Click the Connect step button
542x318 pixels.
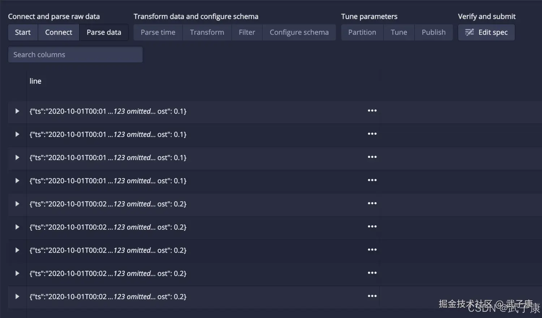[x=59, y=33]
